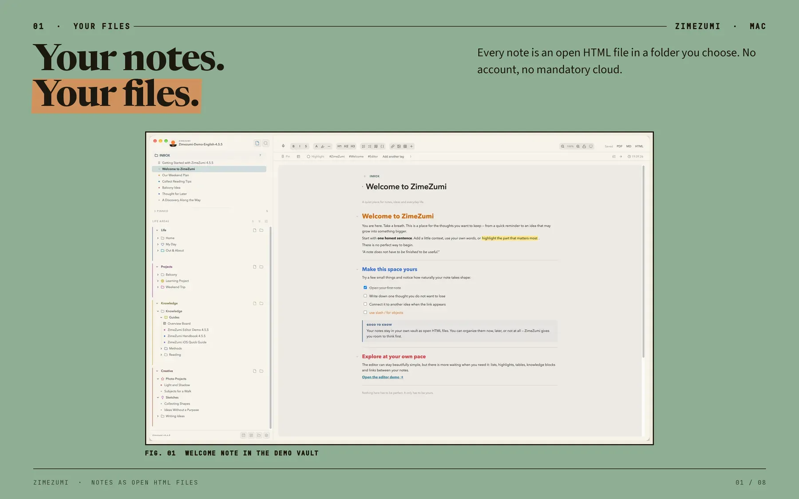The image size is (799, 499).
Task: Check 'Connect it to another idea' checkbox
Action: point(365,304)
